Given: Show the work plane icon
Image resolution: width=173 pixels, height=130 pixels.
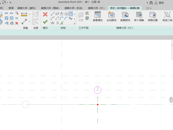Looking at the screenshot, I should (x=87, y=13).
